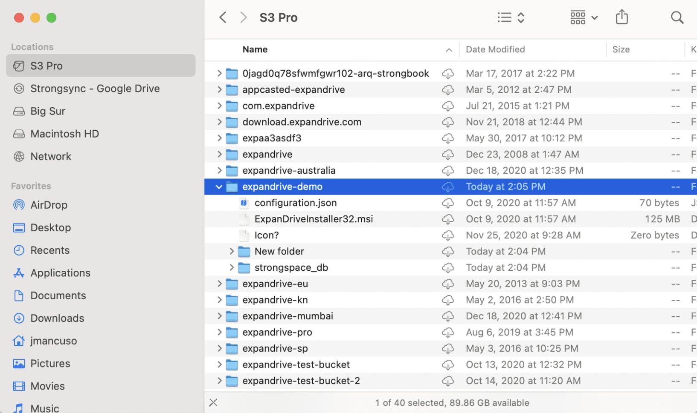
Task: Click the Network globe icon
Action: [19, 156]
